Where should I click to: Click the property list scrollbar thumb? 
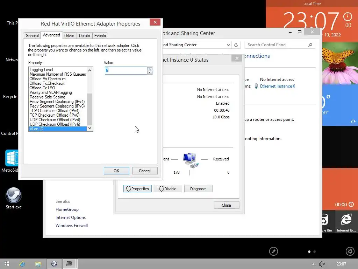90,109
